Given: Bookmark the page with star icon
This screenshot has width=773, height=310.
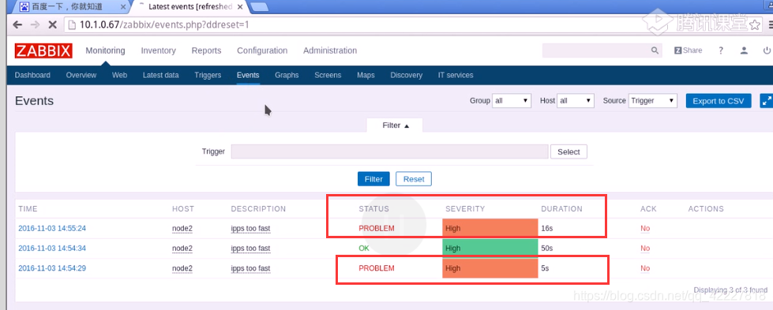Looking at the screenshot, I should coord(755,24).
